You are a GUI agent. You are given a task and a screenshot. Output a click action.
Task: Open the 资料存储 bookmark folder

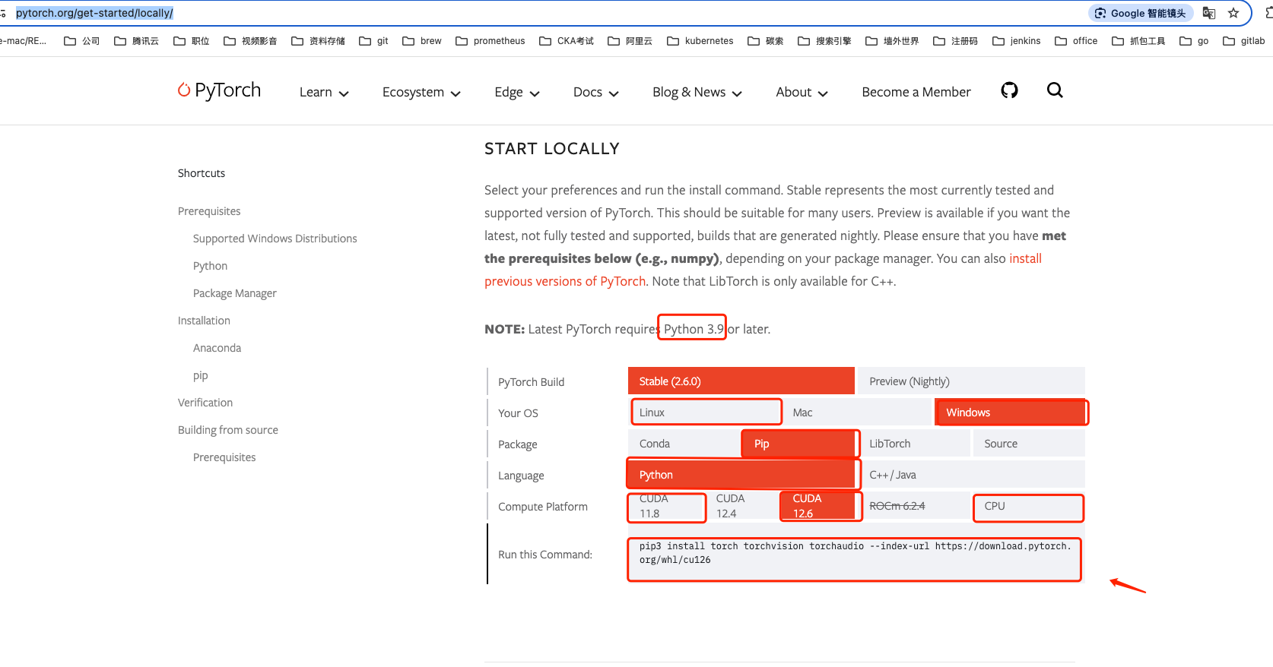318,41
